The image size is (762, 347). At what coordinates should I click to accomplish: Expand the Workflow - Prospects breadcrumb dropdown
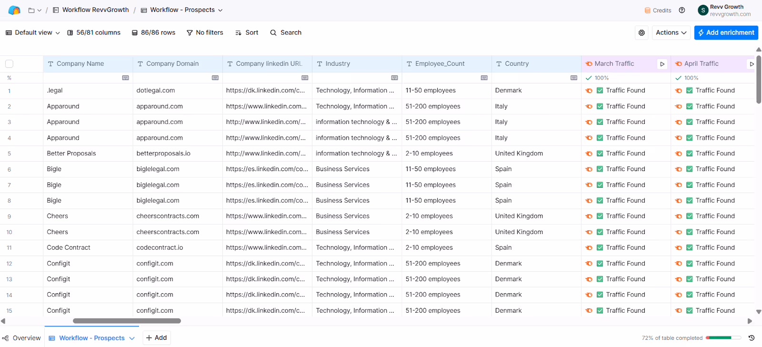(221, 10)
